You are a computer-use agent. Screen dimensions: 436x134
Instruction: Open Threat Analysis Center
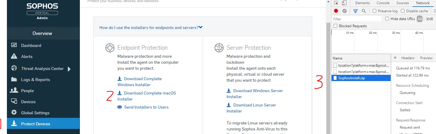(42, 68)
